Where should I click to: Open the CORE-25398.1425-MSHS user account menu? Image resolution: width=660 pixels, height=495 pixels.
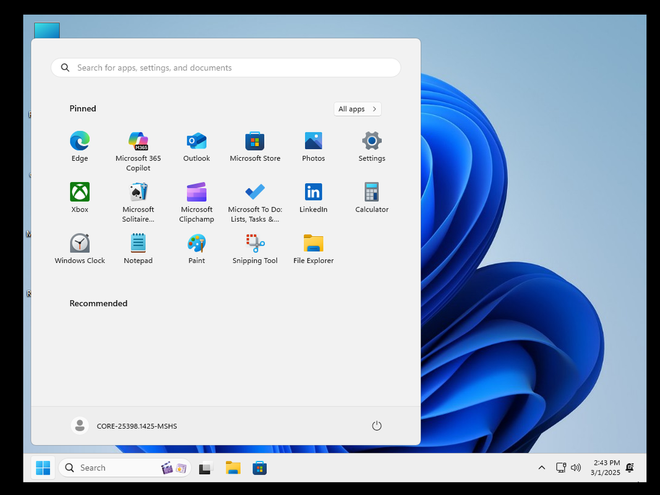point(124,426)
